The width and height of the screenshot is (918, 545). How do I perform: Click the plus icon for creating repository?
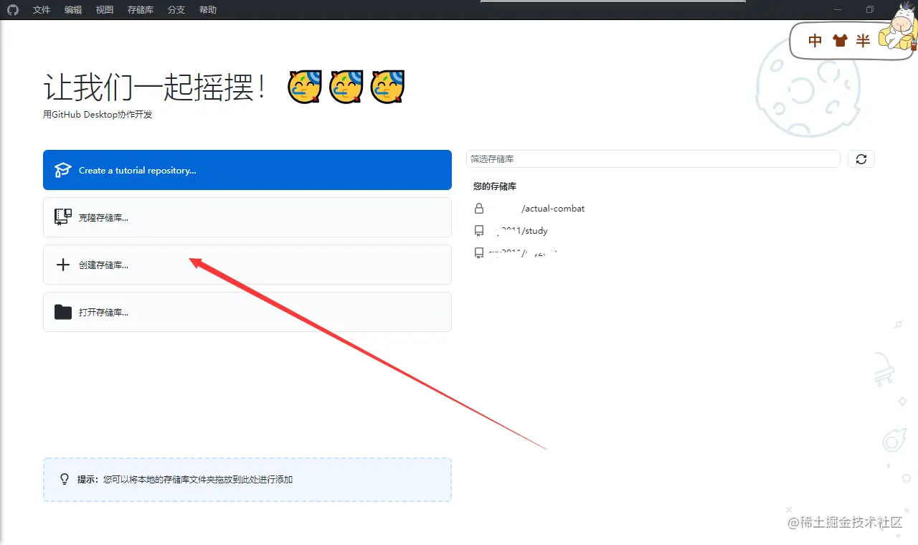tap(63, 265)
